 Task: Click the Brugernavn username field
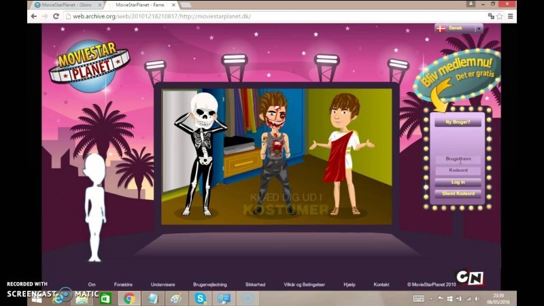tap(458, 159)
